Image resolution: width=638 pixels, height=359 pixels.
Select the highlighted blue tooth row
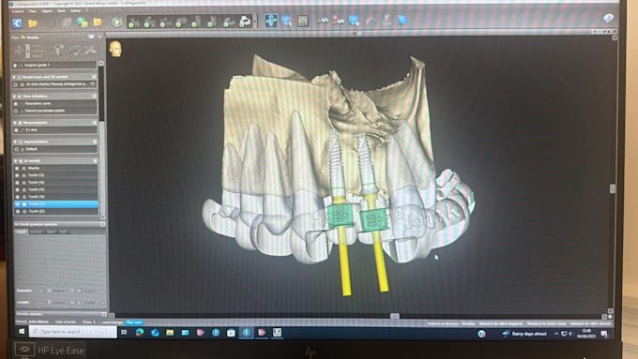[x=56, y=204]
